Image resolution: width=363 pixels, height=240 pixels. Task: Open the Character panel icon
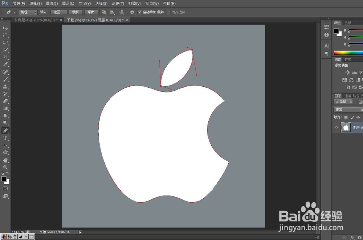(x=326, y=46)
